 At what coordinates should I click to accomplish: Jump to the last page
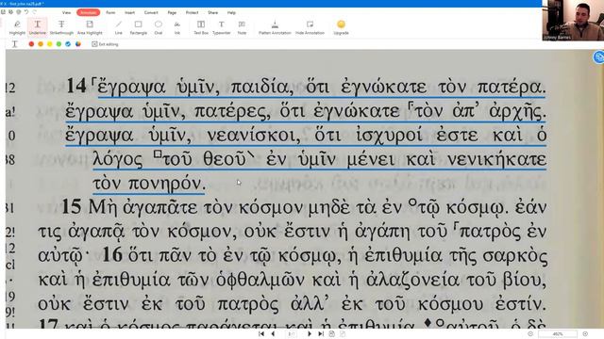(321, 334)
